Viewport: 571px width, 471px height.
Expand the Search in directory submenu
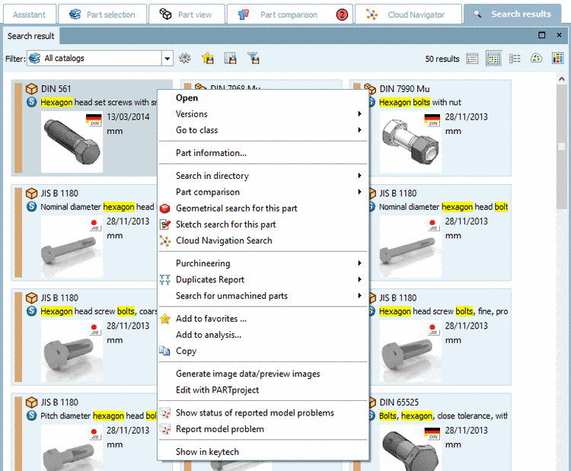(x=263, y=176)
